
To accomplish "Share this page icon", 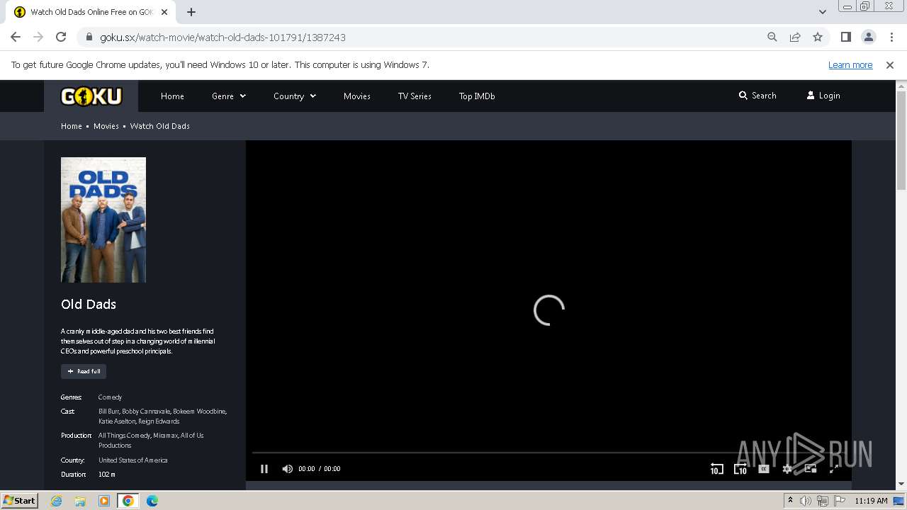I will point(795,37).
